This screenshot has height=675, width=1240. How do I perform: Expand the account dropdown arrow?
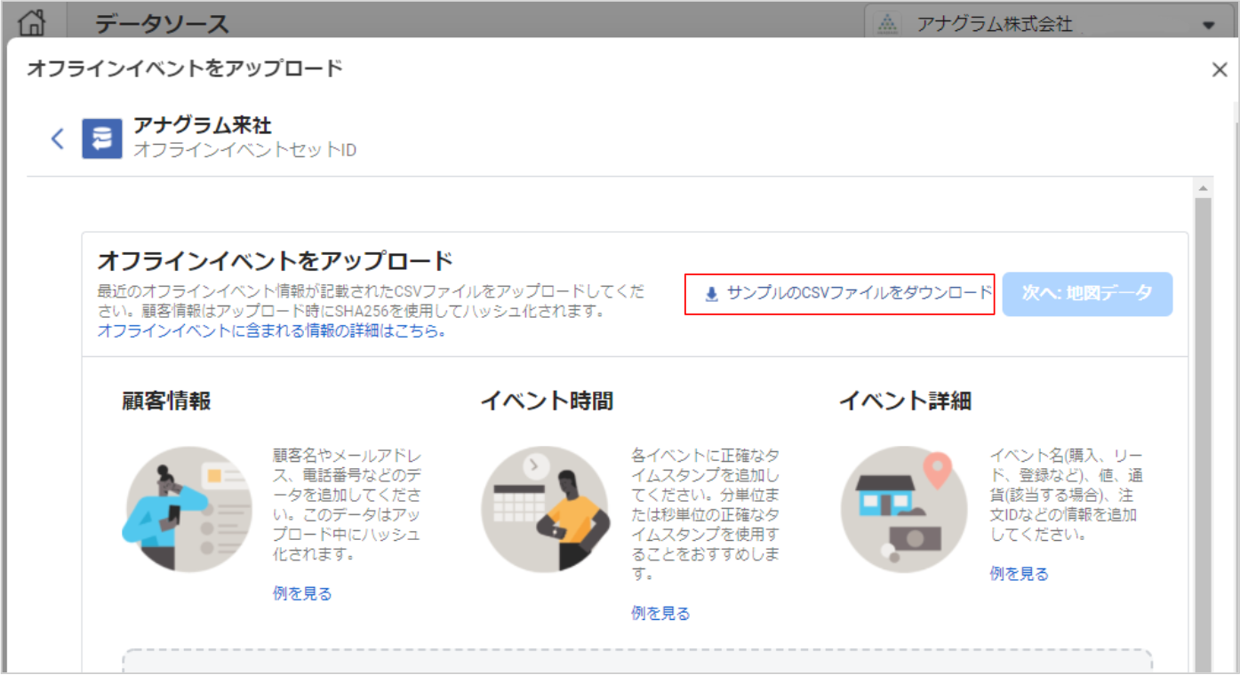tap(1208, 25)
